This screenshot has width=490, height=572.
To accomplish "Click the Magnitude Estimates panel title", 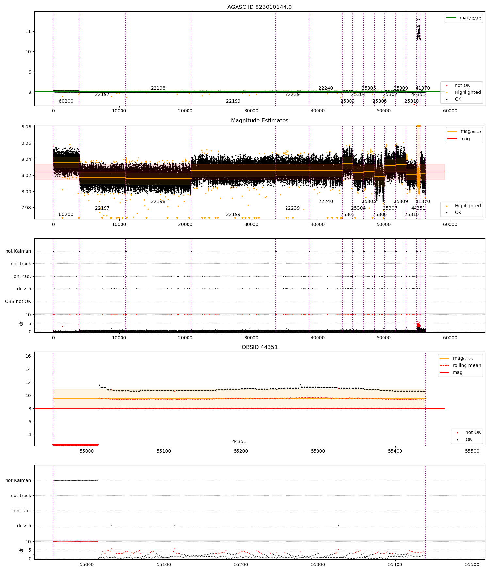I will click(259, 120).
